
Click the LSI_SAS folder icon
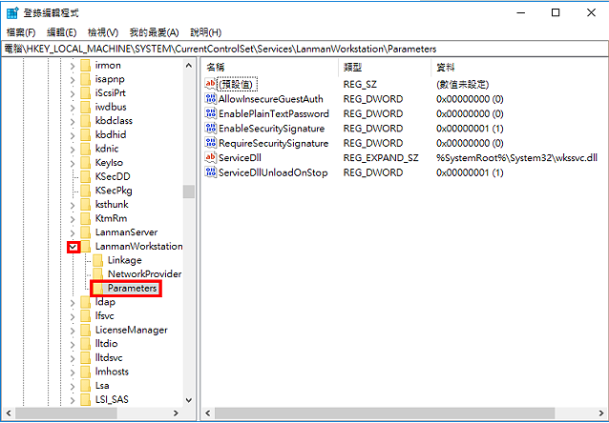click(86, 400)
